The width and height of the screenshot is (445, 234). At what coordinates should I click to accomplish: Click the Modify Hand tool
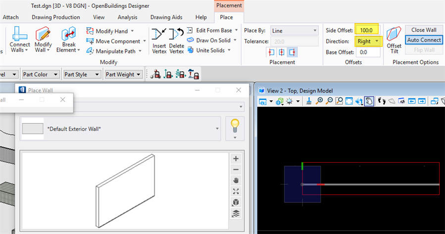109,31
